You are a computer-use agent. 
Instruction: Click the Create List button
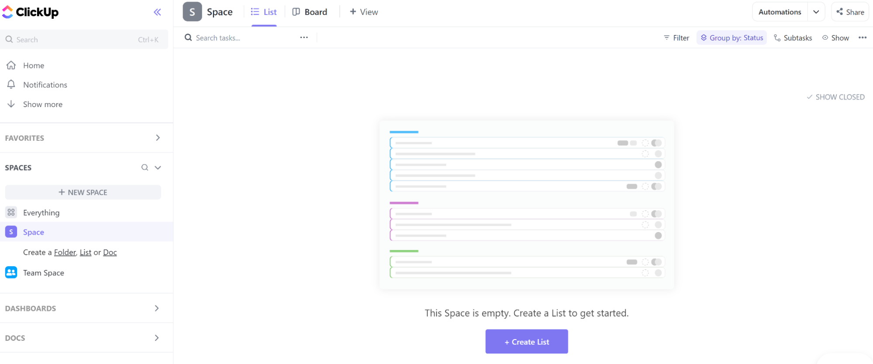click(x=526, y=342)
